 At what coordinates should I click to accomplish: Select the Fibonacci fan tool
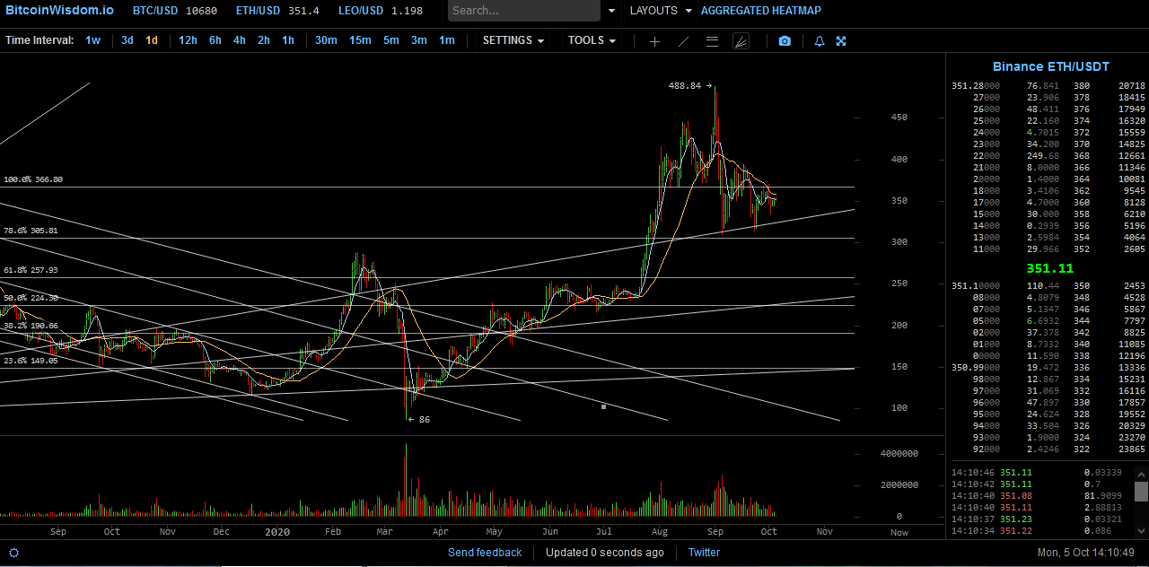[x=741, y=41]
